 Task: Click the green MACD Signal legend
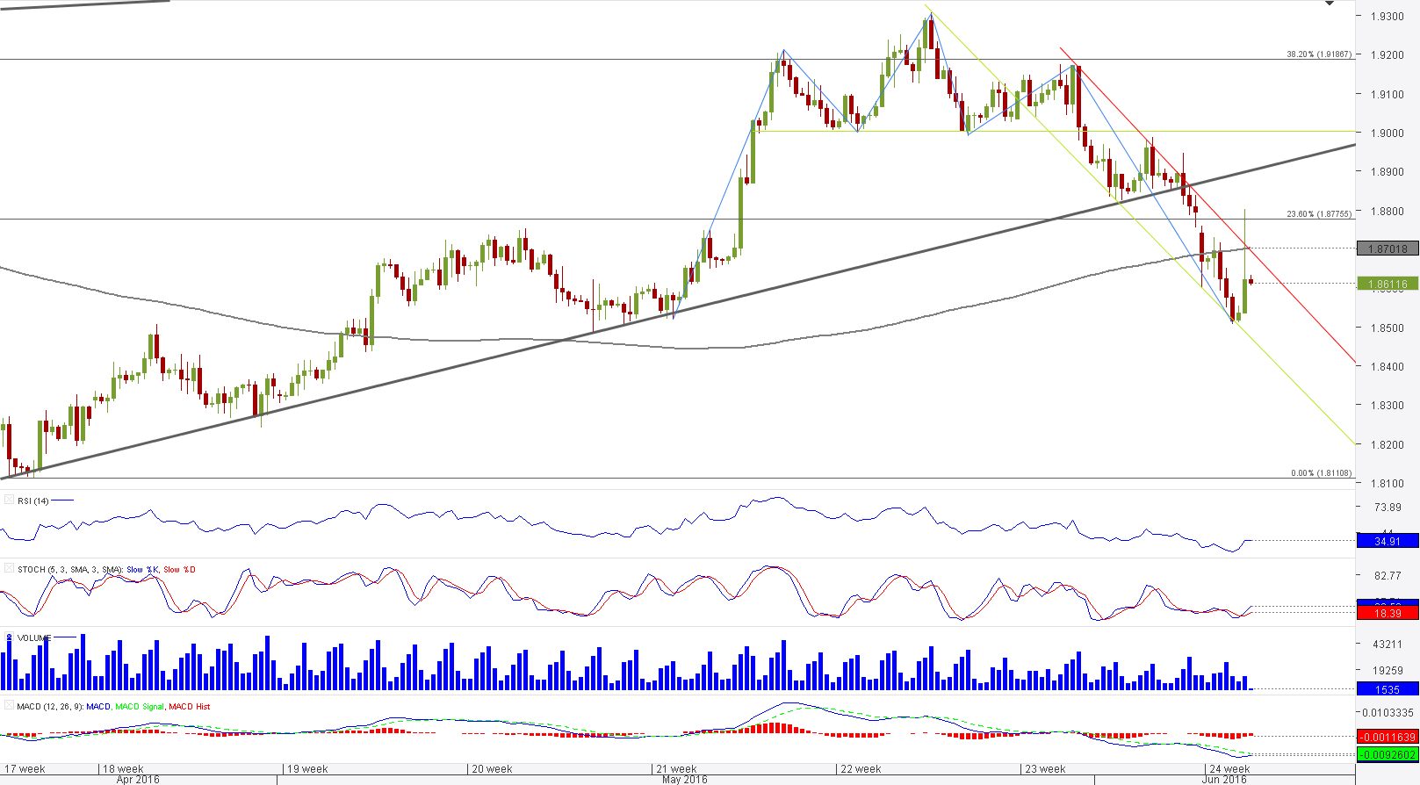coord(140,706)
